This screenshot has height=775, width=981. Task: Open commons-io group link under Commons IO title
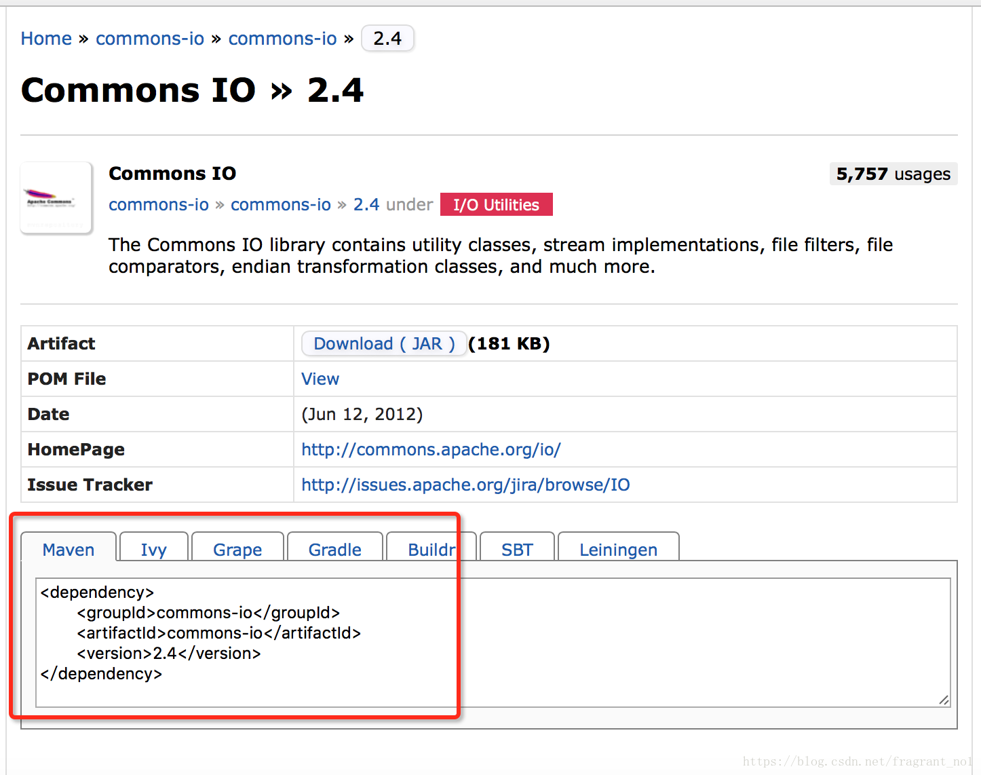(159, 204)
